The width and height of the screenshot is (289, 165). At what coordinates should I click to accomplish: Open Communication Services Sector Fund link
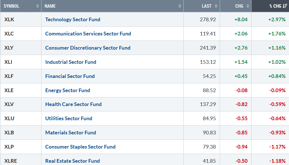88,34
